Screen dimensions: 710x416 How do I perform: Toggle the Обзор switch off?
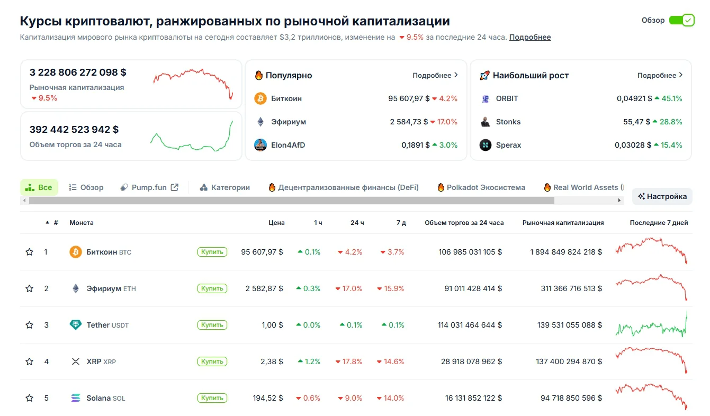click(x=681, y=20)
